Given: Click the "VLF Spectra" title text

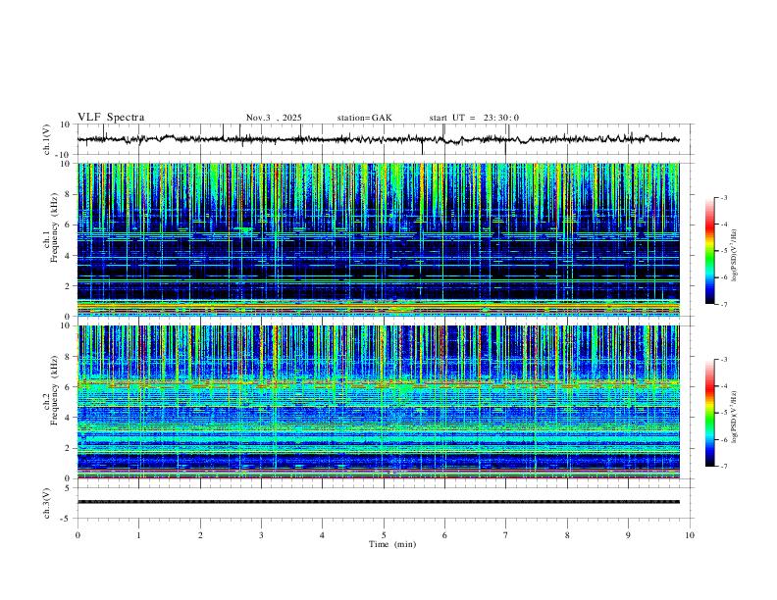Looking at the screenshot, I should point(111,118).
